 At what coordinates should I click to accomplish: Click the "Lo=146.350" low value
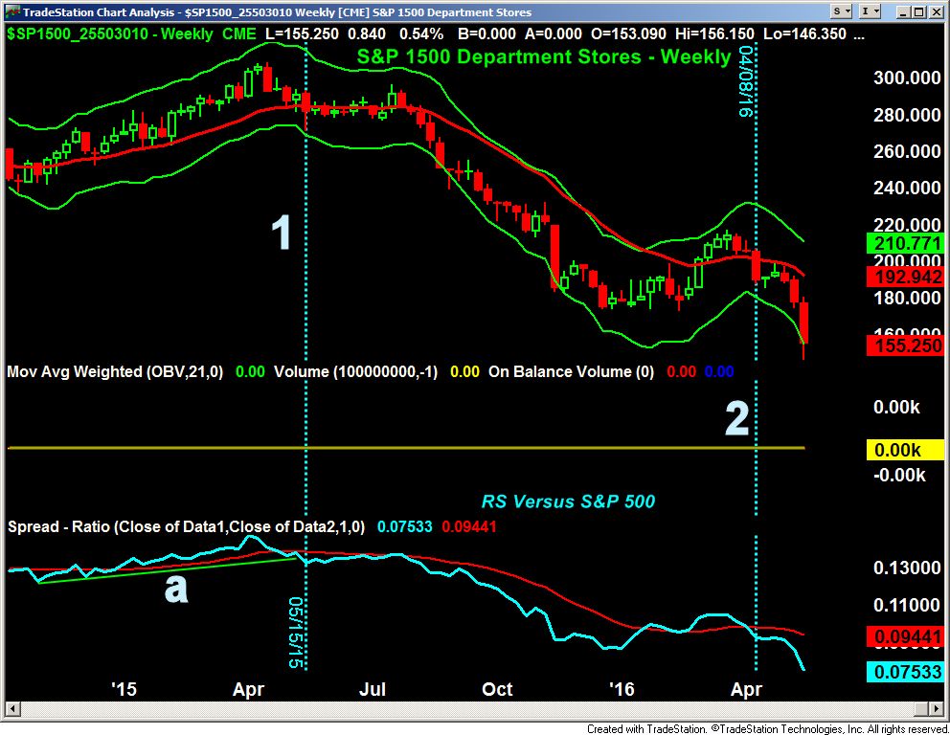804,33
